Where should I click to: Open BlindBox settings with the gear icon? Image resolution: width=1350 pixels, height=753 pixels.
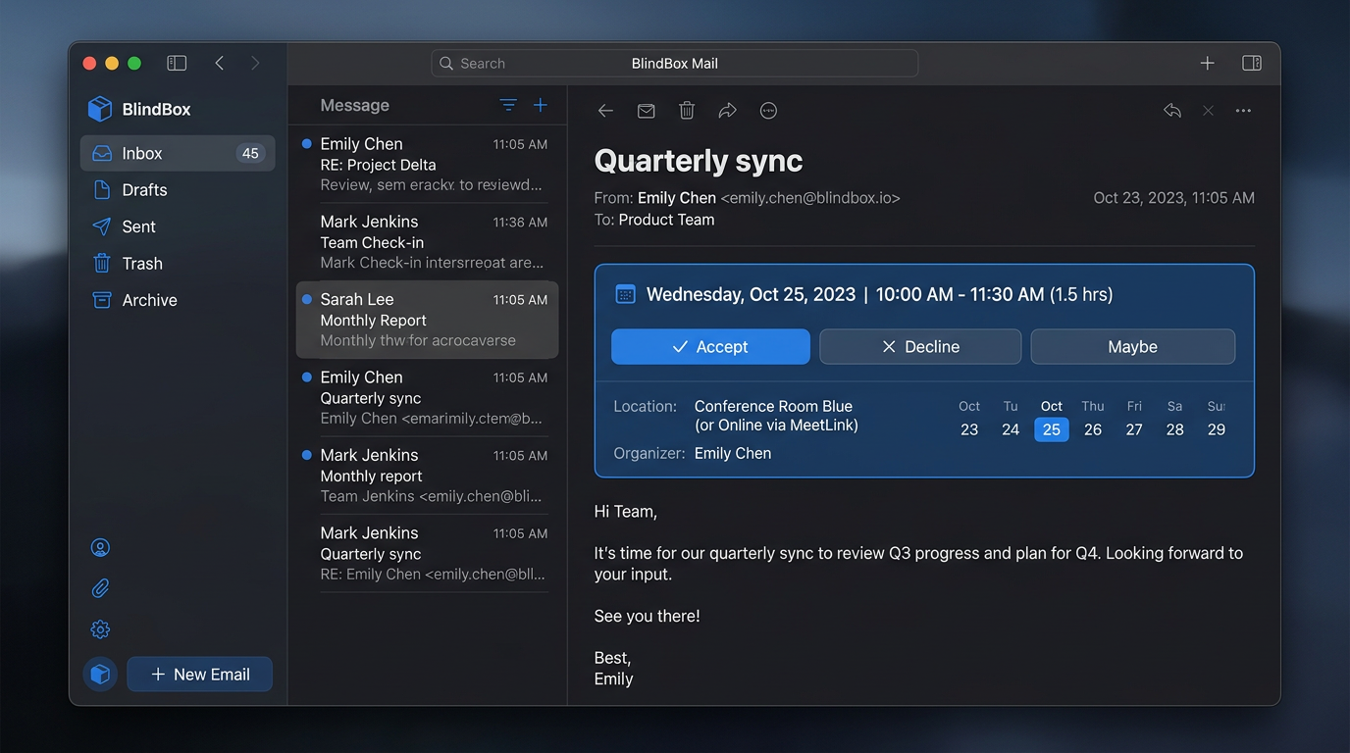click(x=99, y=628)
